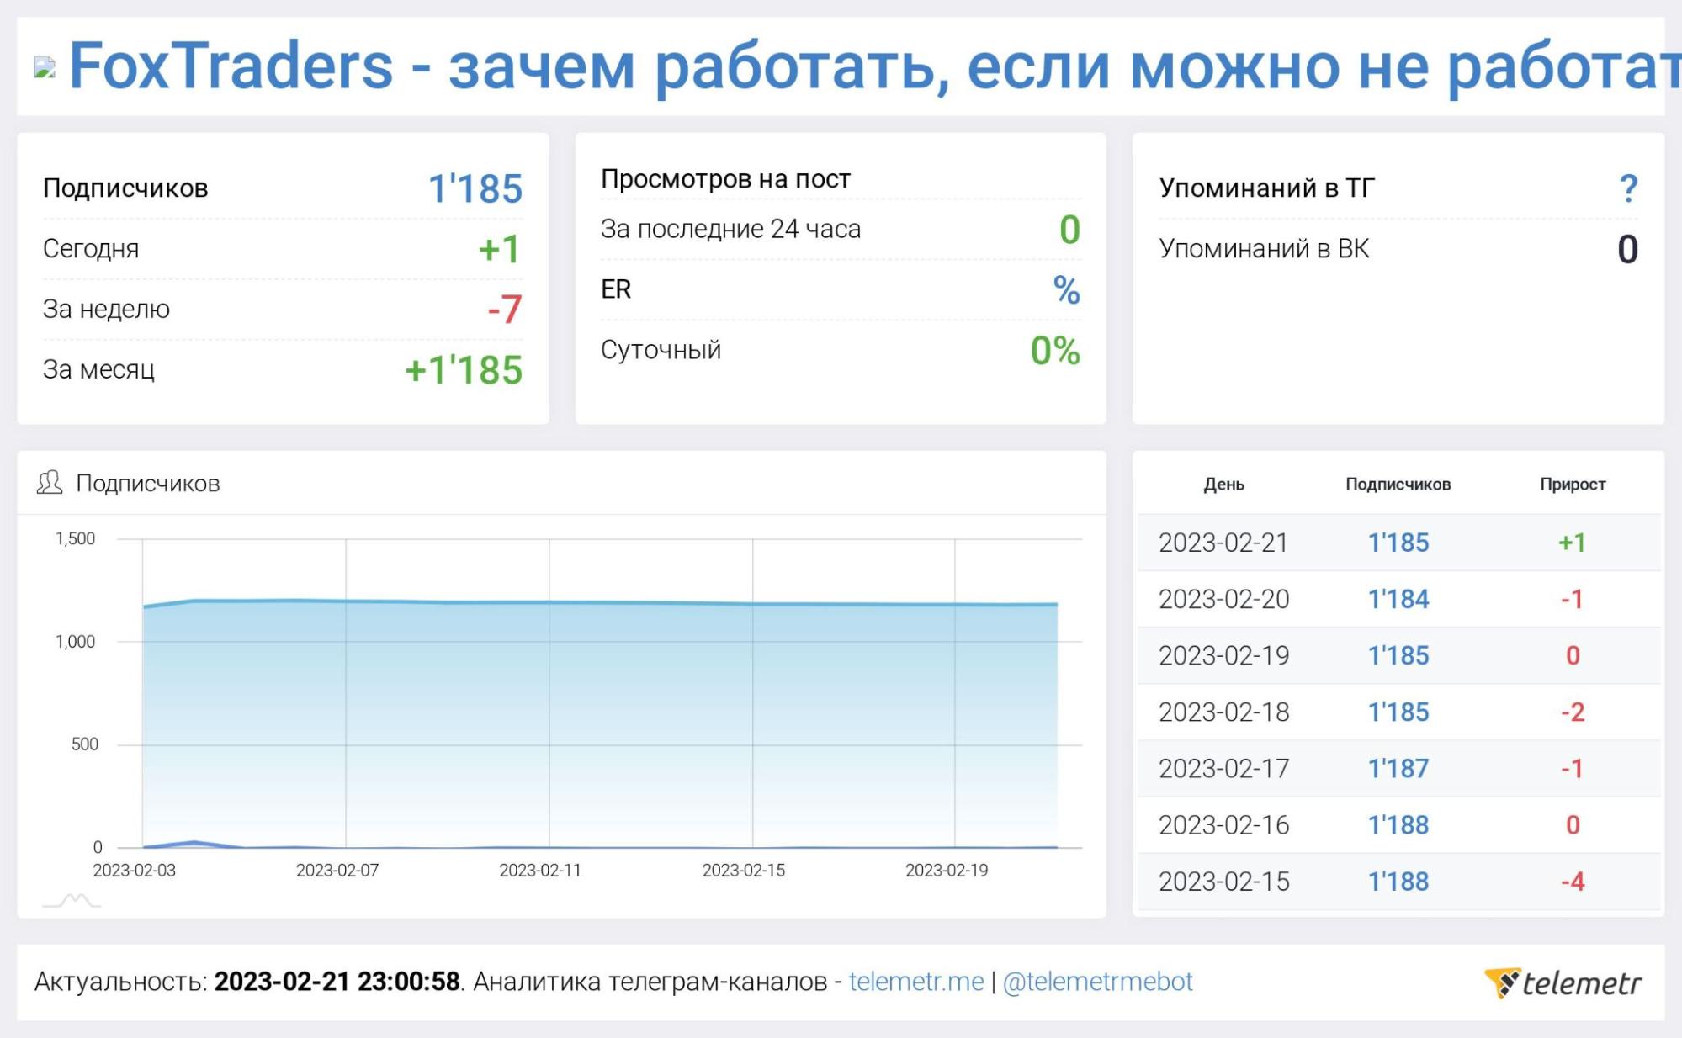Click the 500 y-axis label
The height and width of the screenshot is (1038, 1682).
tap(84, 744)
